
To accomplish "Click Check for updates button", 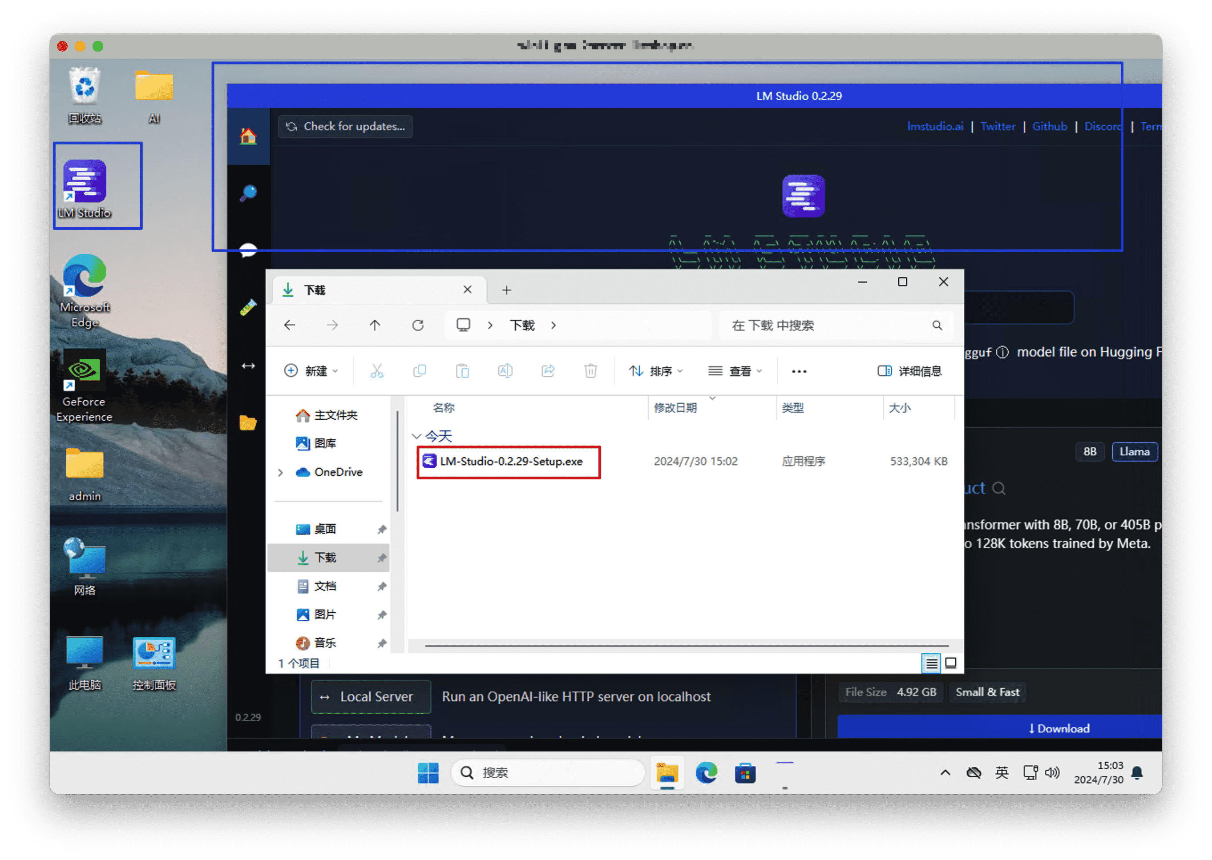I will (345, 126).
